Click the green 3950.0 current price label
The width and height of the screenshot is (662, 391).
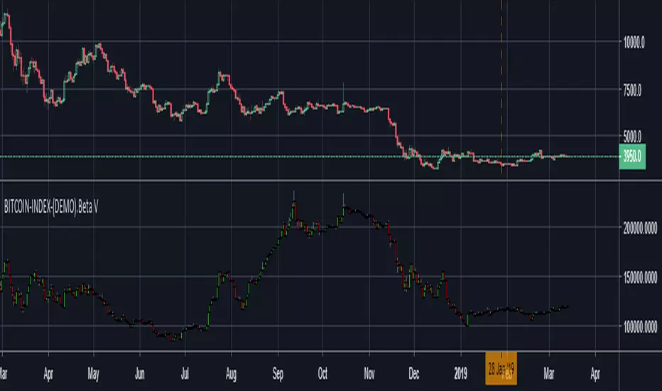[632, 157]
